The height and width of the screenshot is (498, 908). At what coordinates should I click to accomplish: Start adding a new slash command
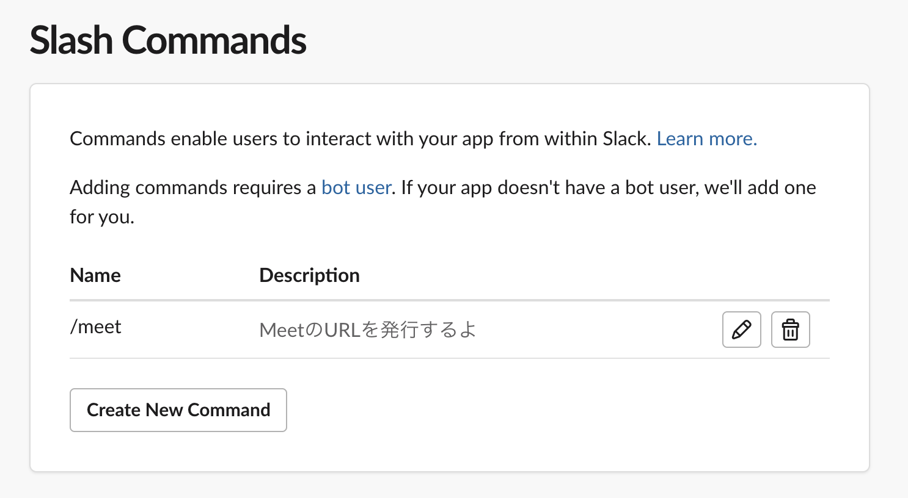pyautogui.click(x=178, y=410)
